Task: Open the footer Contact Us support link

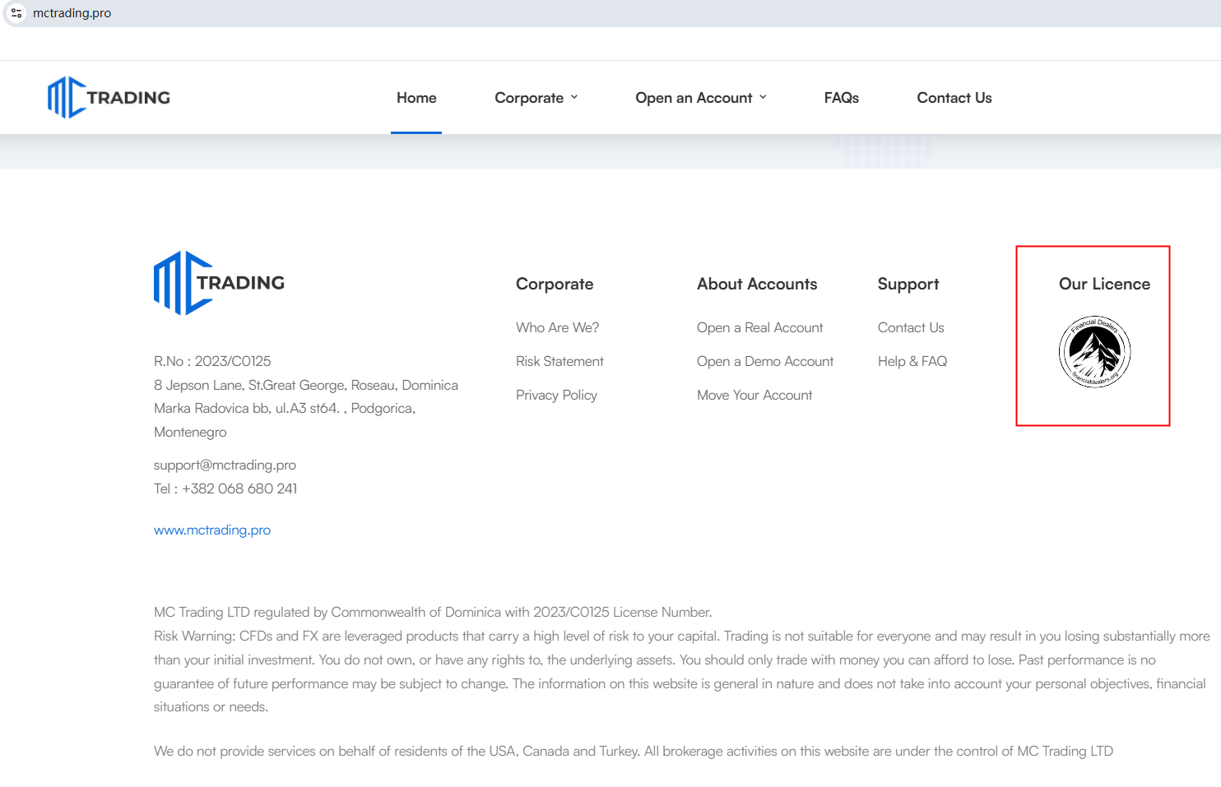Action: (910, 327)
